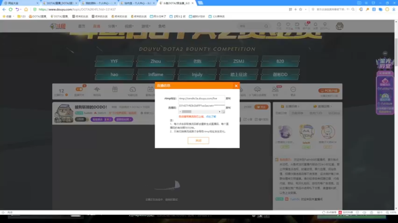Go to browser home page icon
This screenshot has height=223, width=398.
click(26, 9)
